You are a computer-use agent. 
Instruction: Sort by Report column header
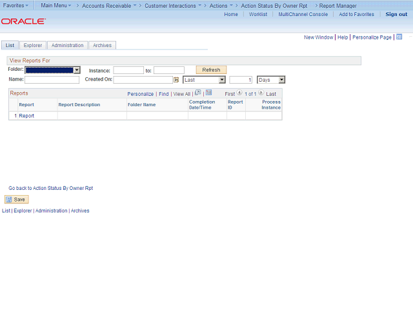[x=26, y=104]
